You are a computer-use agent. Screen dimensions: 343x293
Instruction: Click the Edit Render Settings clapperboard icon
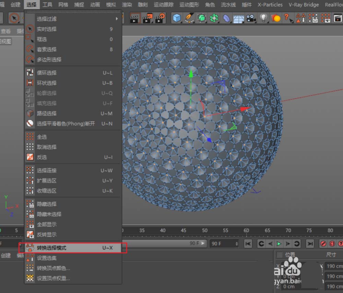point(160,18)
